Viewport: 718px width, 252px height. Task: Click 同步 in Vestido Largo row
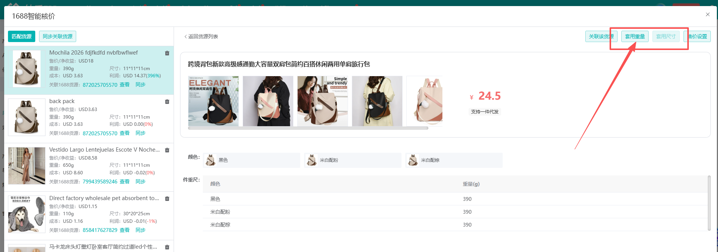pyautogui.click(x=141, y=182)
